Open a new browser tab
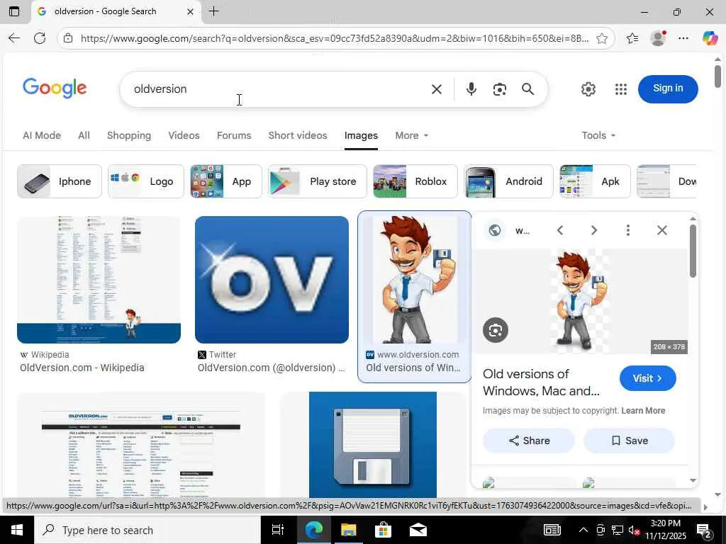Image resolution: width=726 pixels, height=544 pixels. (214, 11)
